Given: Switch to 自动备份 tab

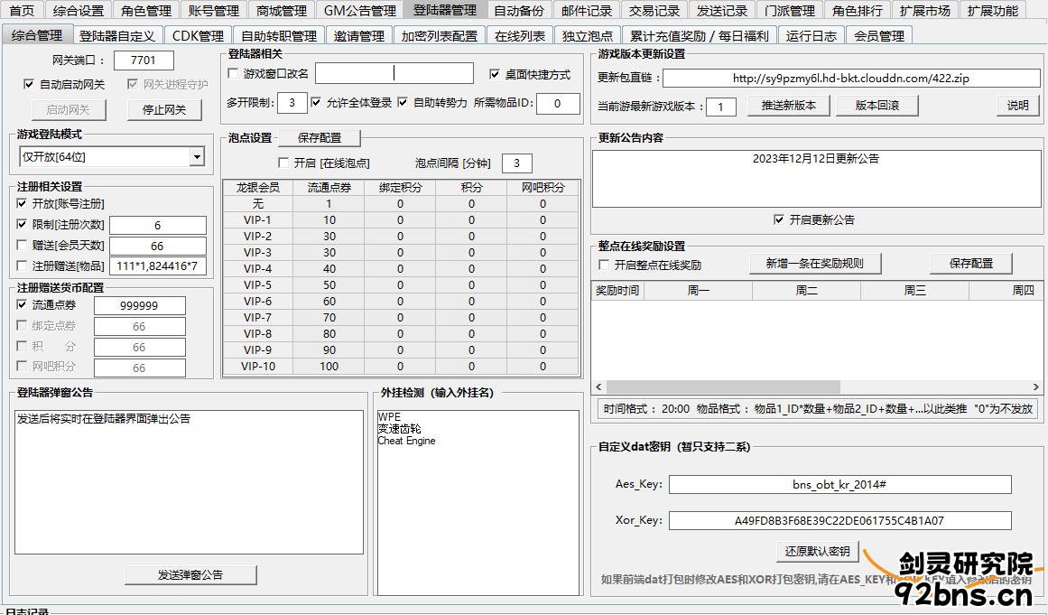Looking at the screenshot, I should point(519,11).
